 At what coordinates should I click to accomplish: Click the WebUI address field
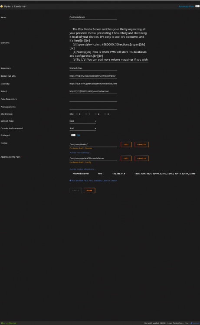[93, 91]
